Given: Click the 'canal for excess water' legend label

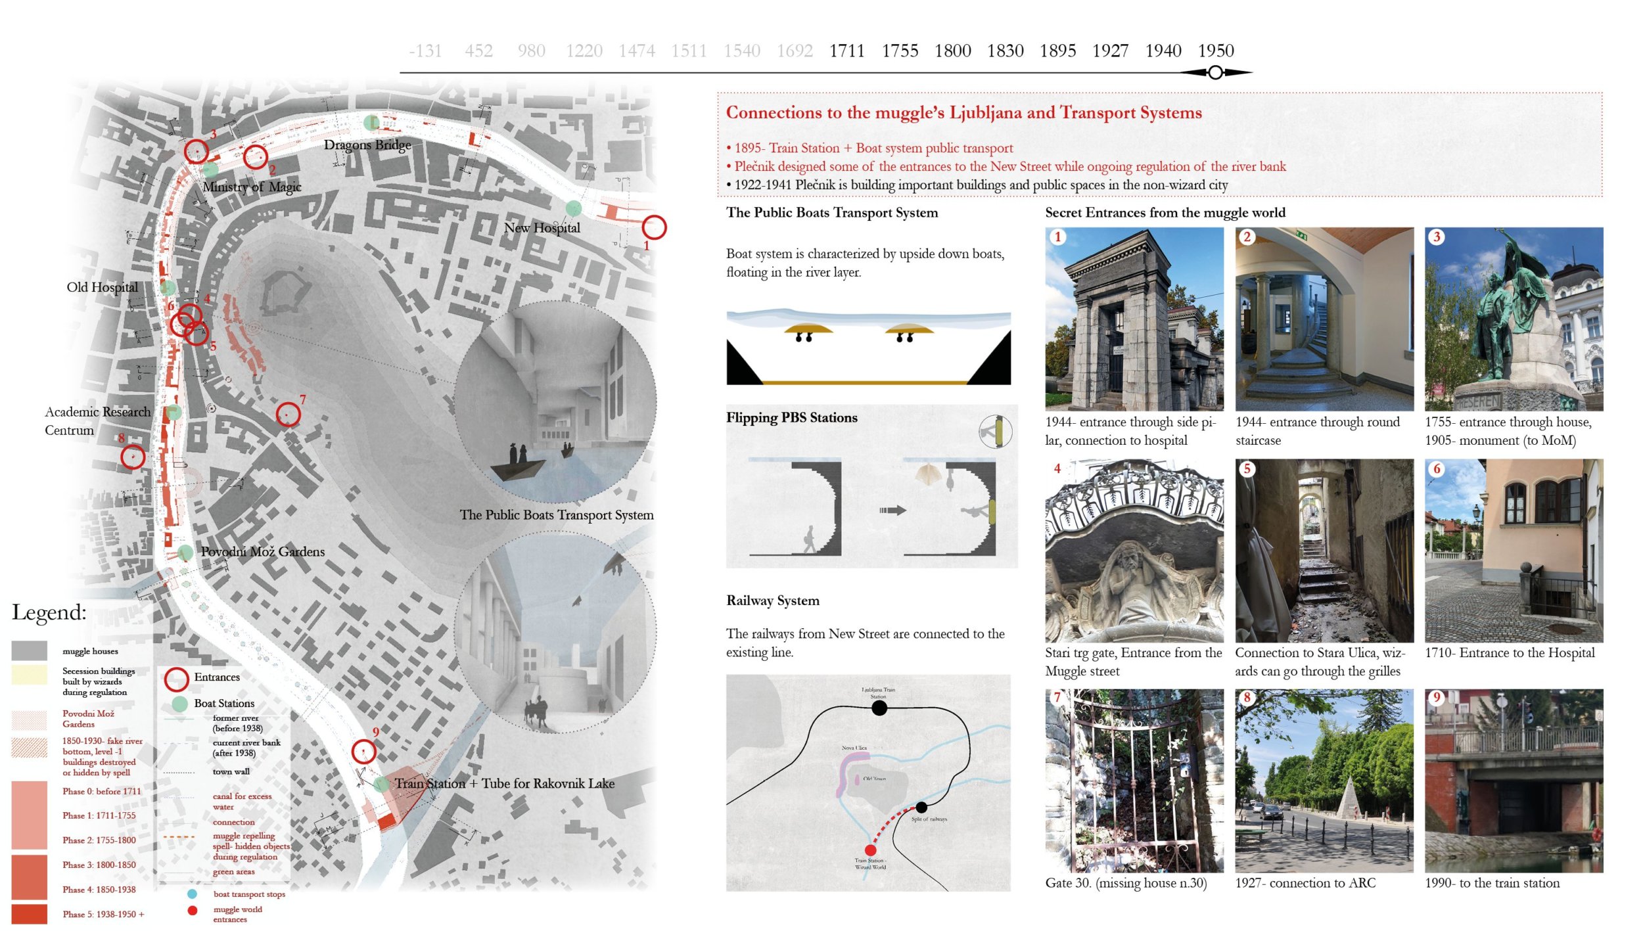Looking at the screenshot, I should (x=241, y=801).
